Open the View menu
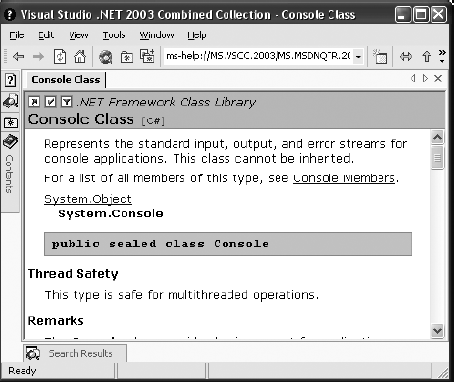This screenshot has height=382, width=455. click(x=78, y=35)
